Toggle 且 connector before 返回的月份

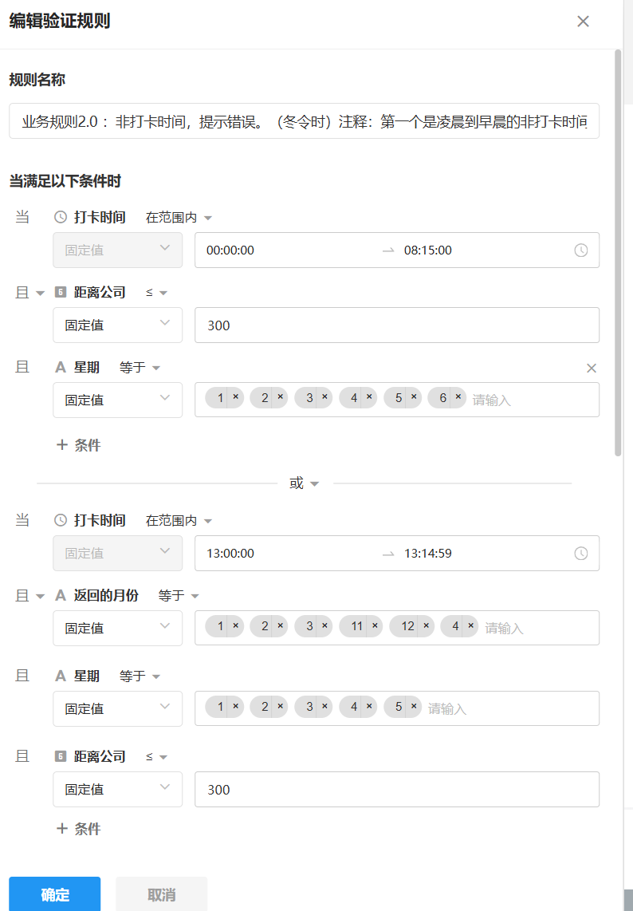click(31, 596)
